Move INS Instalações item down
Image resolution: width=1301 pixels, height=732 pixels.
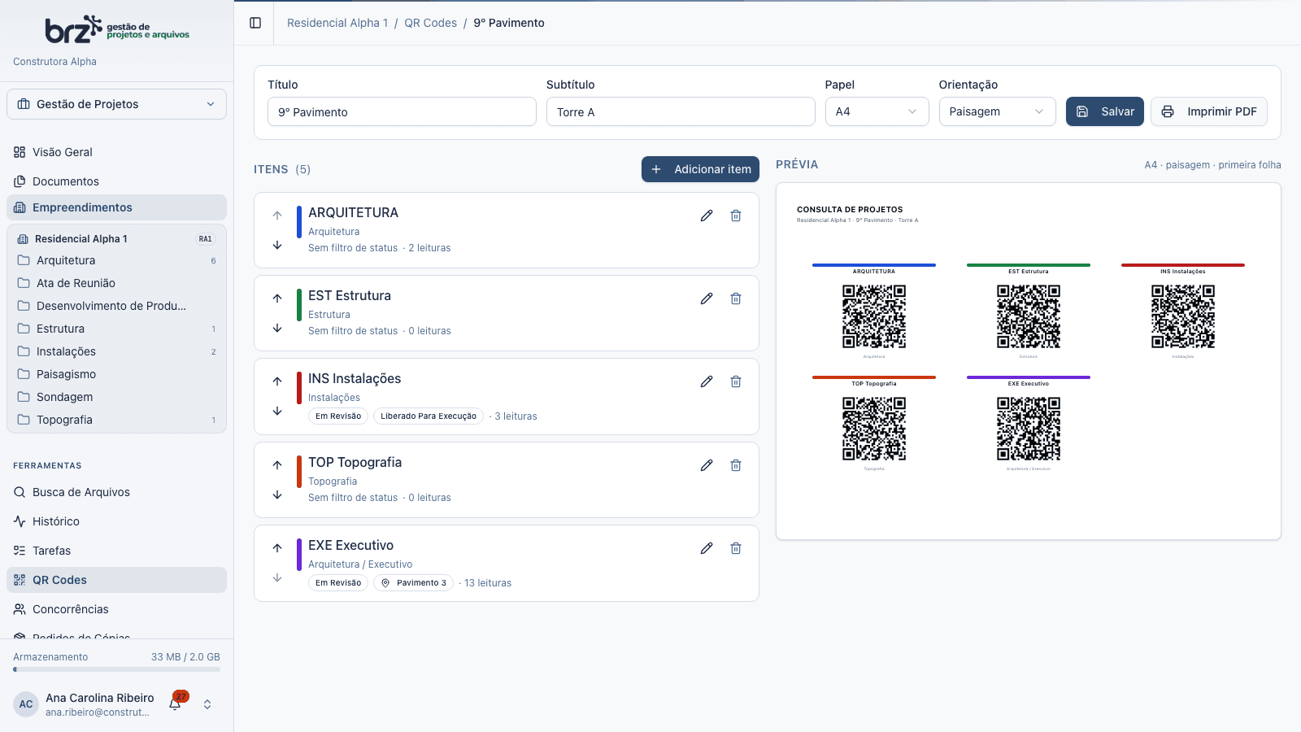(277, 411)
